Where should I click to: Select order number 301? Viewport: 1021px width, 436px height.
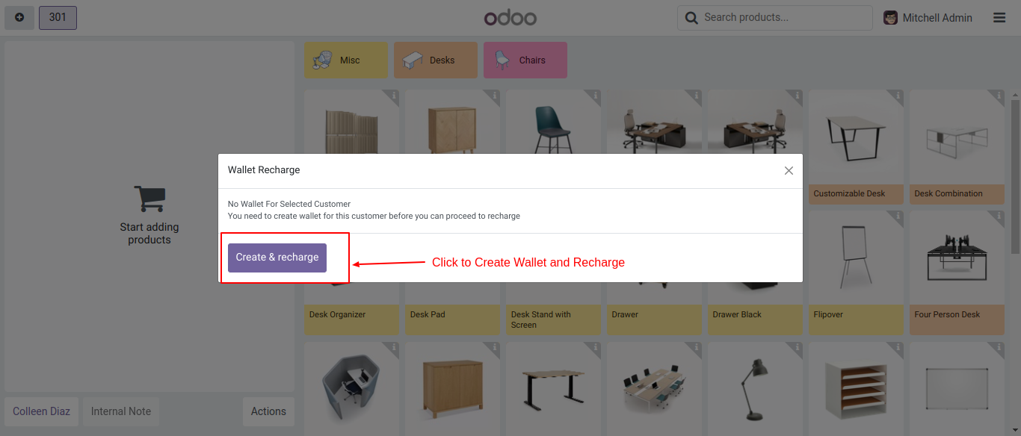pyautogui.click(x=58, y=17)
